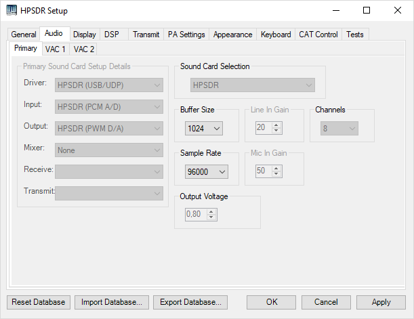This screenshot has height=319, width=414.
Task: Expand the Receive dropdown
Action: [109, 171]
